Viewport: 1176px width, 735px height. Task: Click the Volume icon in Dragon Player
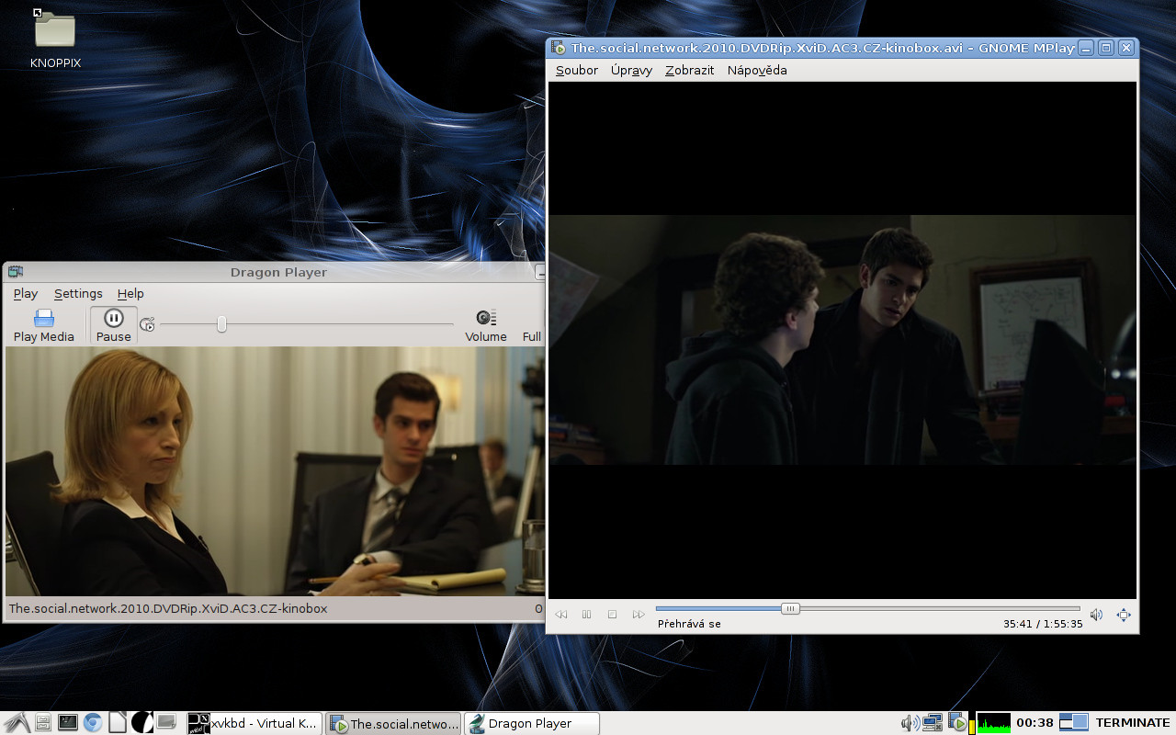click(x=486, y=318)
